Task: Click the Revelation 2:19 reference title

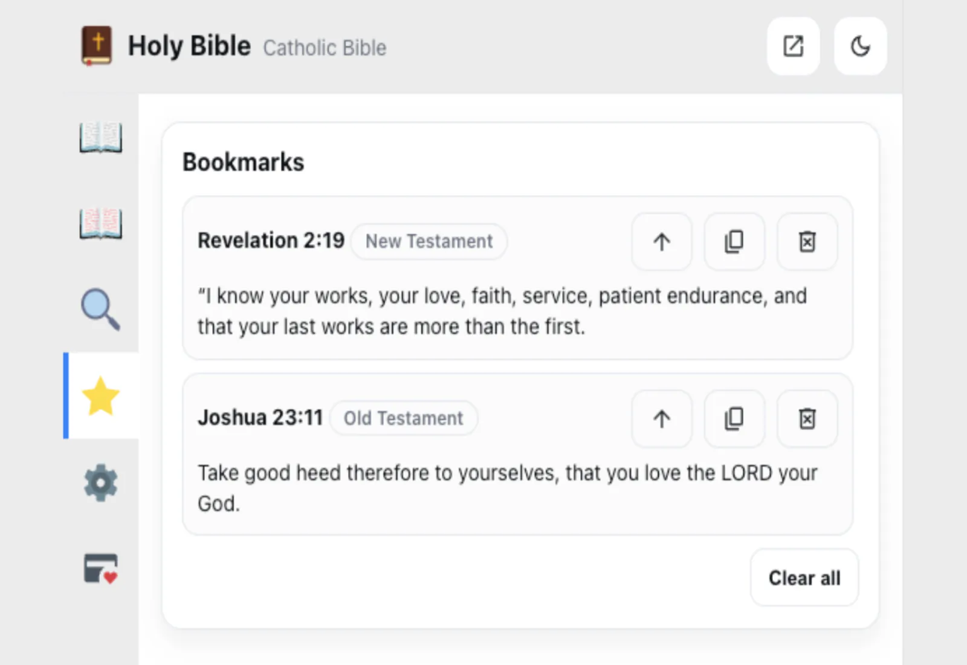Action: pos(271,241)
